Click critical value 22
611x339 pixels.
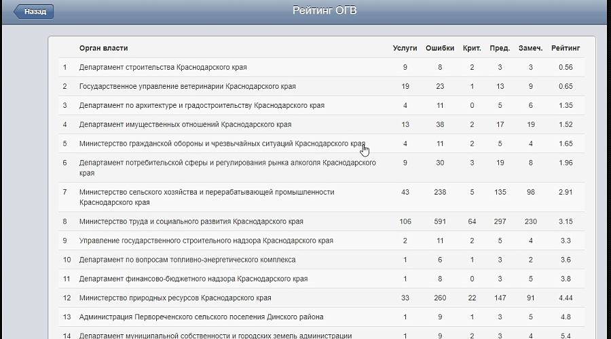tap(472, 298)
